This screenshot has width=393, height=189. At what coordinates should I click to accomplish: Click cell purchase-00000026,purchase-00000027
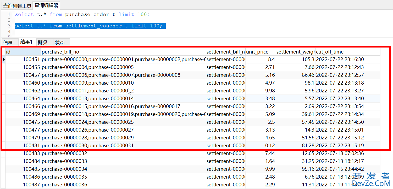pyautogui.click(x=123, y=130)
